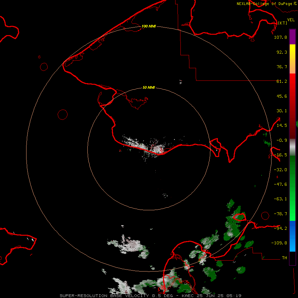
Task: Click the -63.1 velocity scale value
Action: coord(280,199)
